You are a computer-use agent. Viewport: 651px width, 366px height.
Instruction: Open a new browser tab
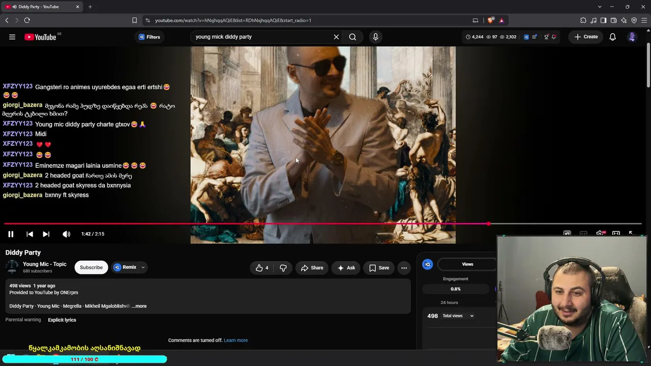pyautogui.click(x=90, y=7)
